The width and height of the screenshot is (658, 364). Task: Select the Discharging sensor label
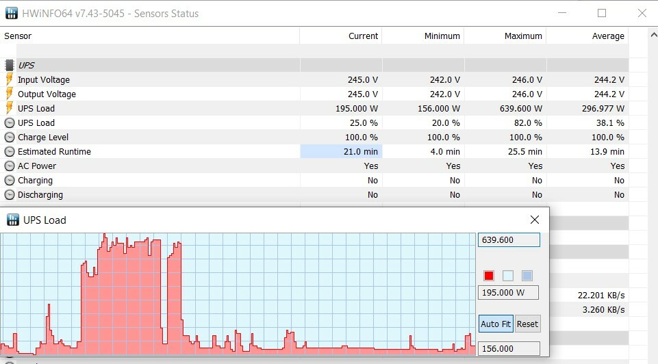[x=40, y=194]
